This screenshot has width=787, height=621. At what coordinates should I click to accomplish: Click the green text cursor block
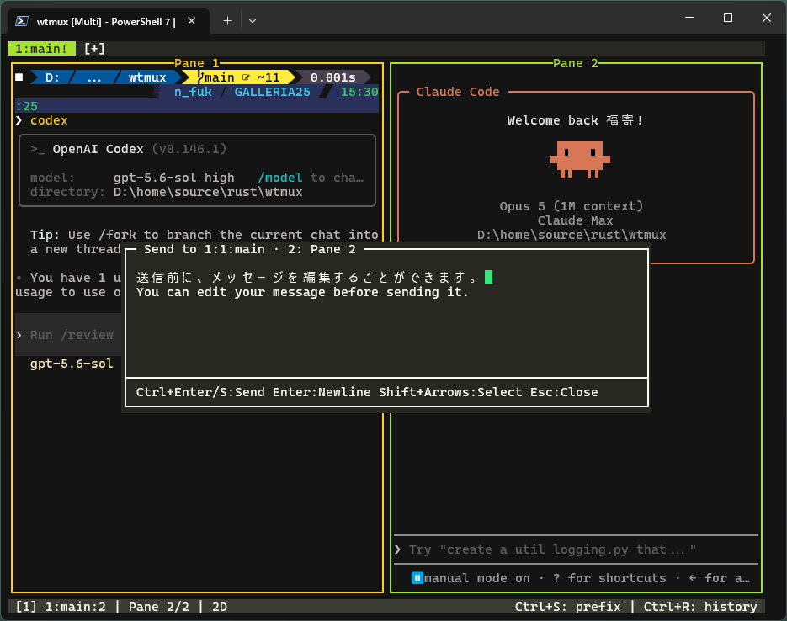coord(488,278)
